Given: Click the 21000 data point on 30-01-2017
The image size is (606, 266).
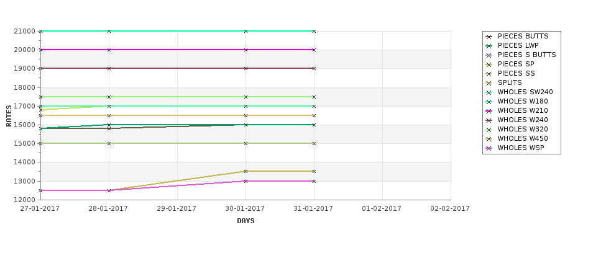Looking at the screenshot, I should click(x=246, y=31).
